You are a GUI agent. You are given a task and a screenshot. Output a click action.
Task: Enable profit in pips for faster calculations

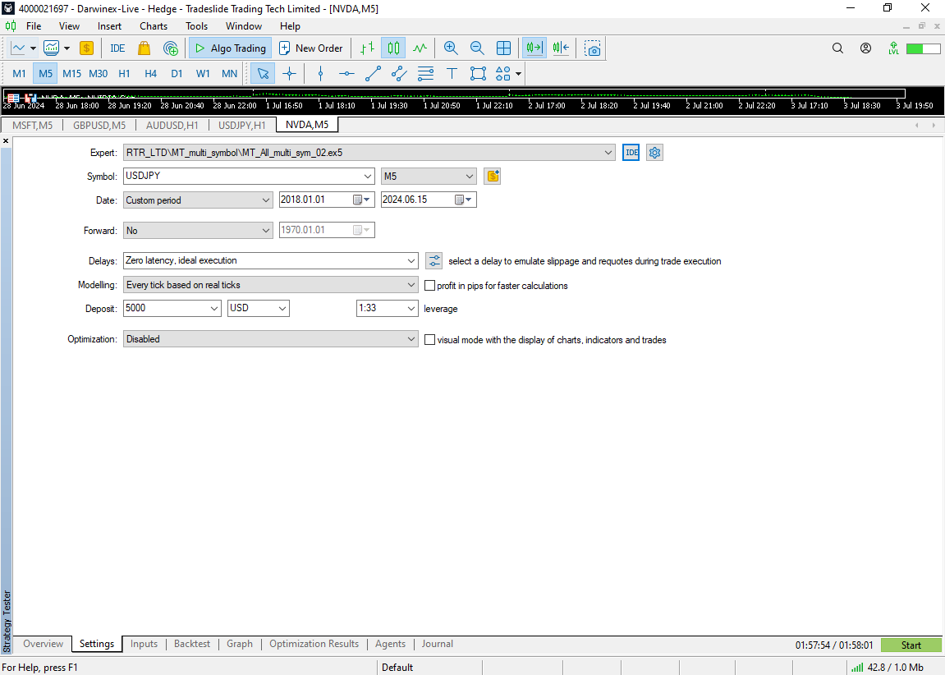429,286
